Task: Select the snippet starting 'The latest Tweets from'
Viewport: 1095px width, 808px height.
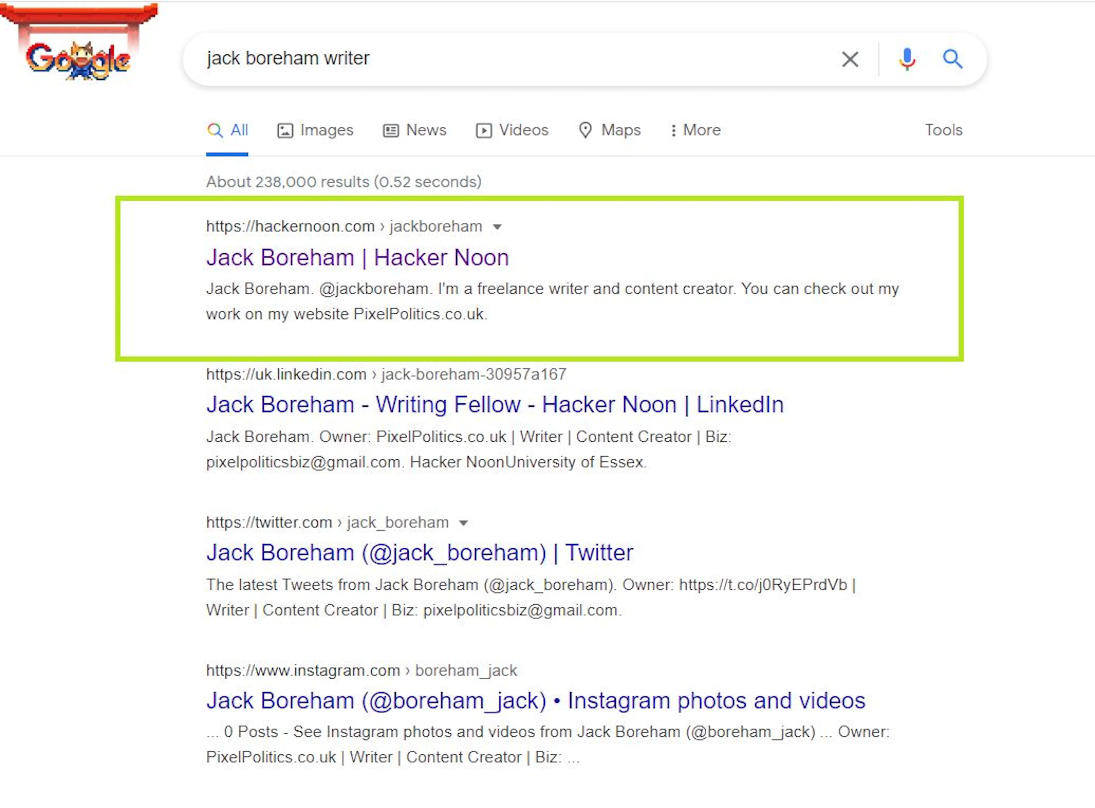Action: click(531, 597)
